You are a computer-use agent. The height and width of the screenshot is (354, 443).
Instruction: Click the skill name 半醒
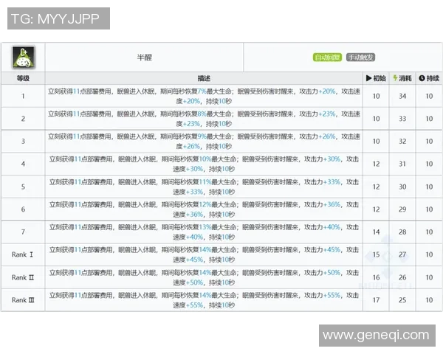145,58
